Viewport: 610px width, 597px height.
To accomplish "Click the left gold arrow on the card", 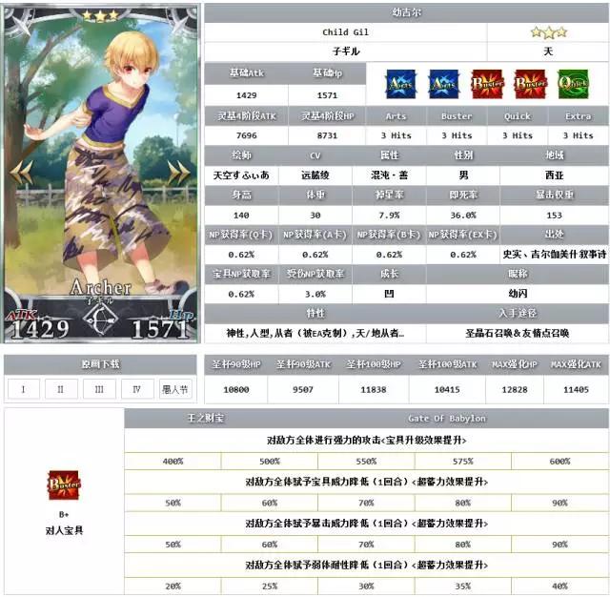I will pos(22,172).
